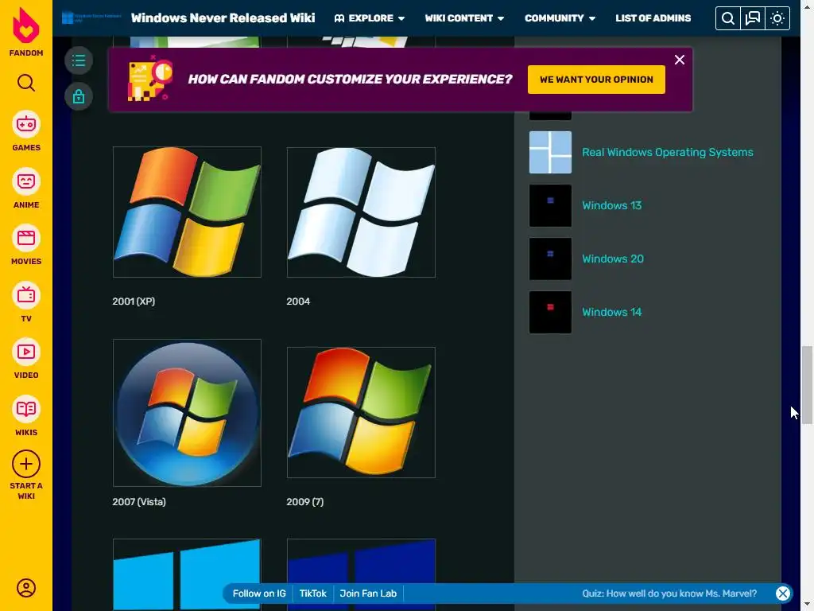Expand the Explore menu
This screenshot has width=814, height=611.
click(x=370, y=18)
